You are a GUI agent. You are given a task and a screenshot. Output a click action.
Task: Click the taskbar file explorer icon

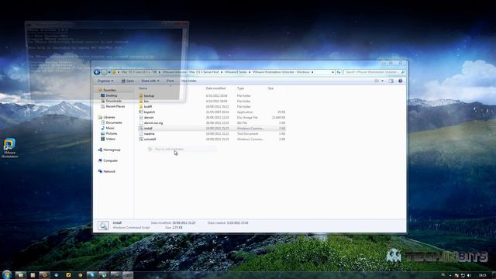point(21,275)
